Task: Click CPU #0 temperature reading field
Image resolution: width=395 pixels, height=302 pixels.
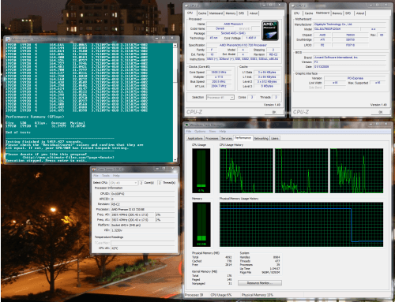Action: pos(142,248)
